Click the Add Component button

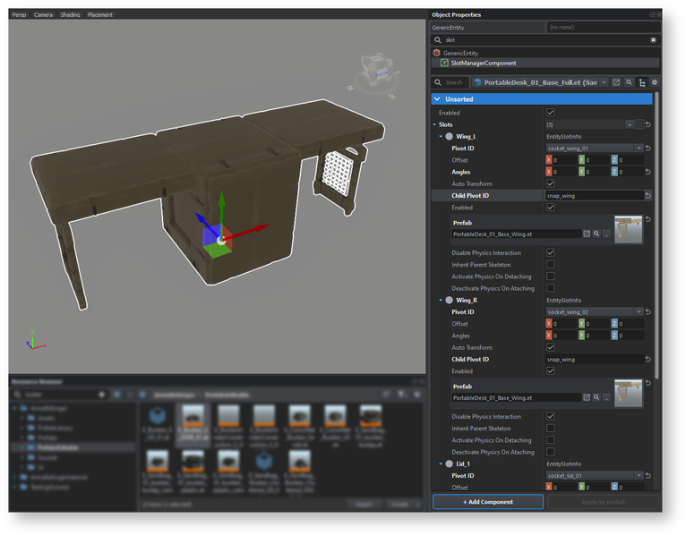[x=488, y=502]
